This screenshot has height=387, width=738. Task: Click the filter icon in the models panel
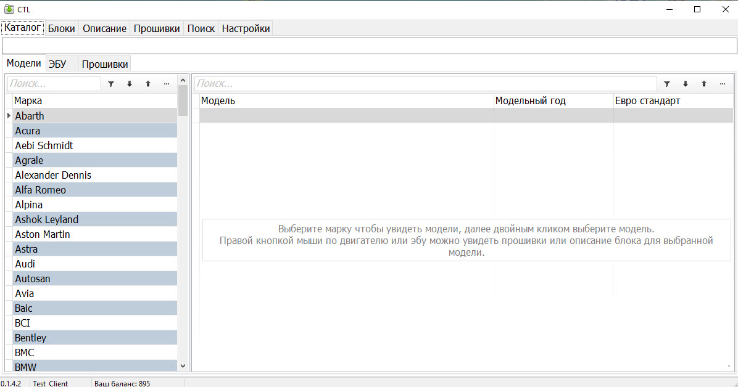(x=666, y=84)
